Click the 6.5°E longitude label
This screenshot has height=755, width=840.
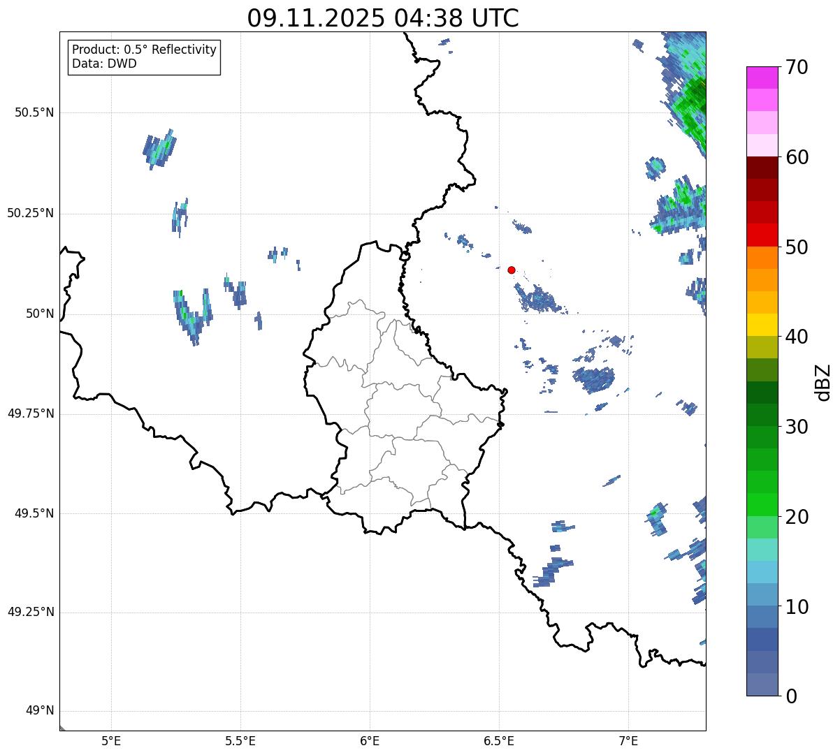[499, 741]
